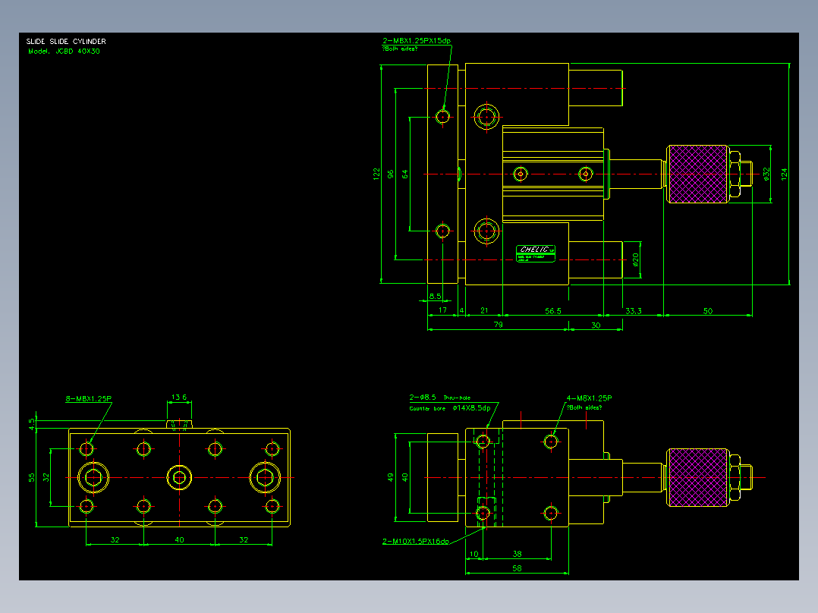The image size is (818, 613).
Task: Click the '38' hole pitch dimension
Action: tap(517, 554)
